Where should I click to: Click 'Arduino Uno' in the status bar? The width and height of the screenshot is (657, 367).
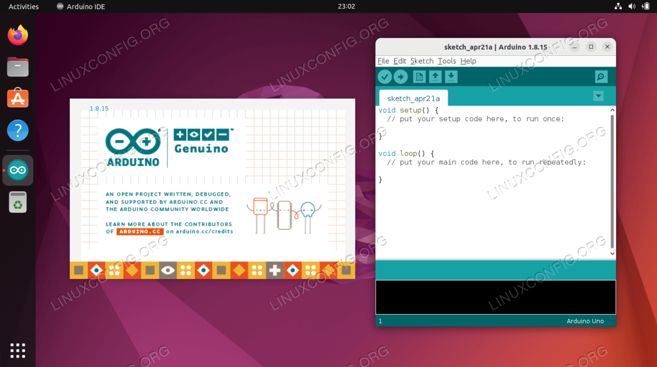point(585,321)
